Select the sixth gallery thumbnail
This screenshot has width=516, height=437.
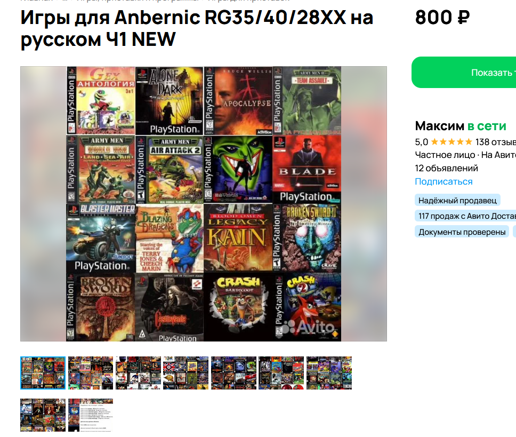[x=281, y=373]
